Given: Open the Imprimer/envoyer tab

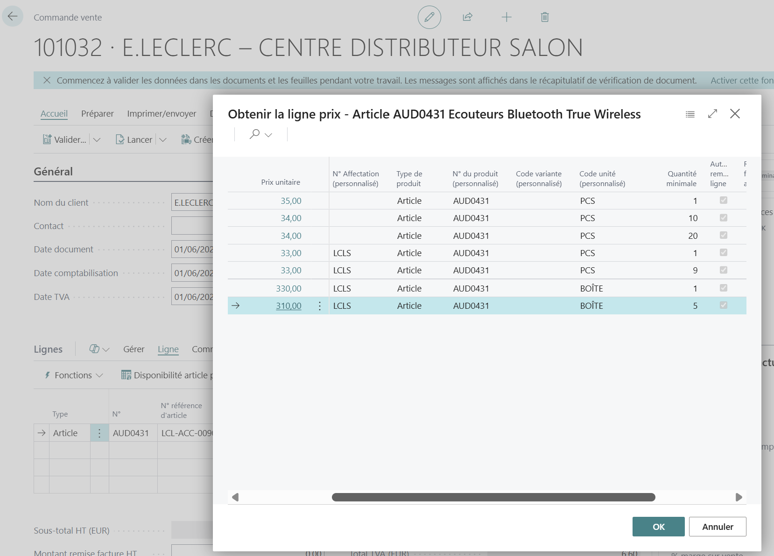Looking at the screenshot, I should click(162, 113).
